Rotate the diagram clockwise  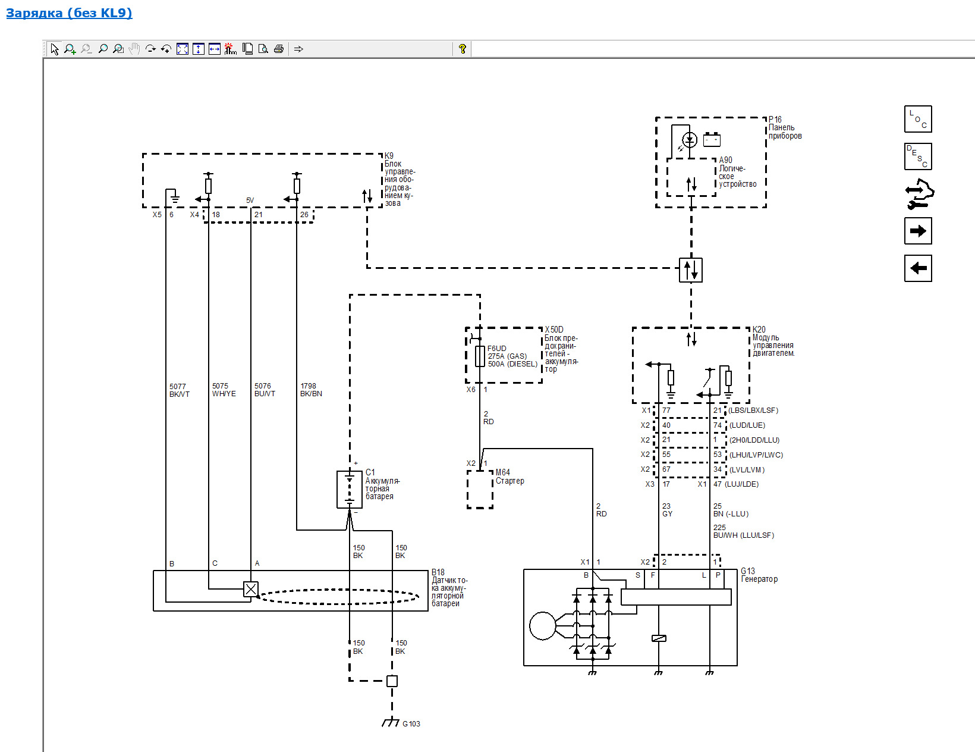tap(150, 49)
